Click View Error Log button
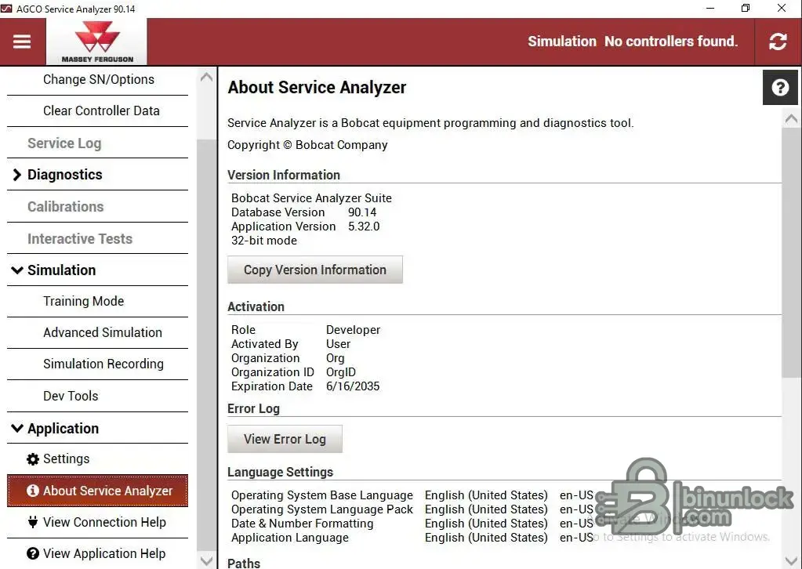This screenshot has width=802, height=569. coord(285,439)
